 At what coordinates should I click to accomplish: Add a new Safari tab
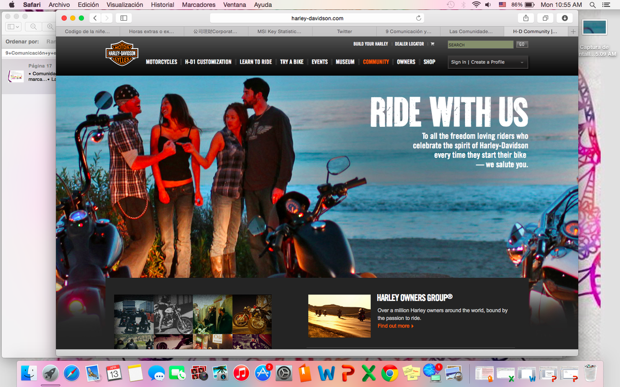click(573, 31)
